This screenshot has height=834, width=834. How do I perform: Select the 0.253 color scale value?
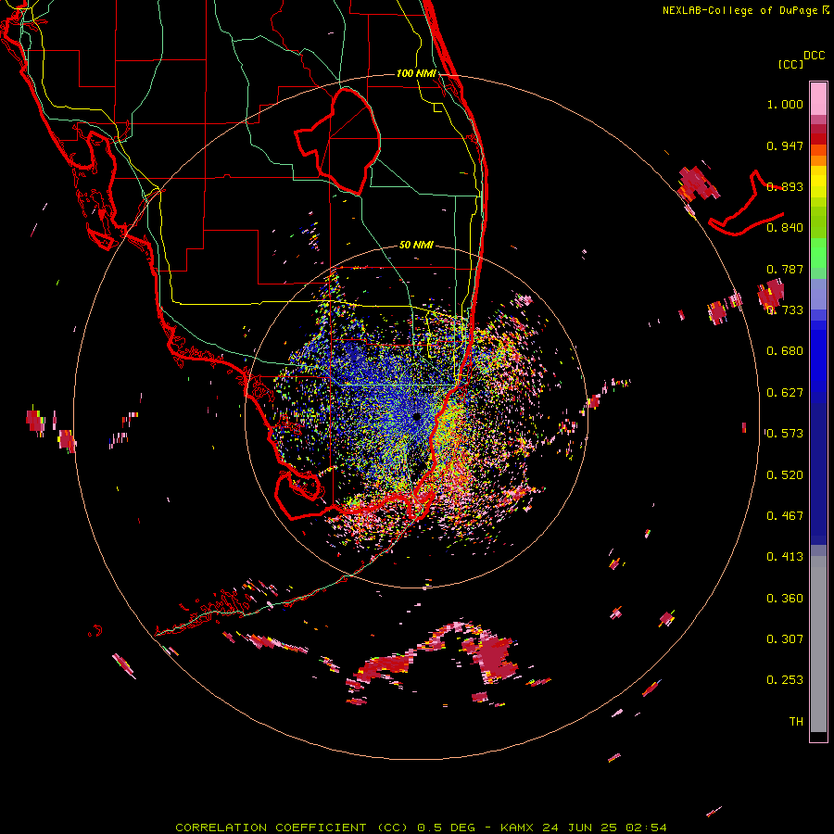pos(785,680)
